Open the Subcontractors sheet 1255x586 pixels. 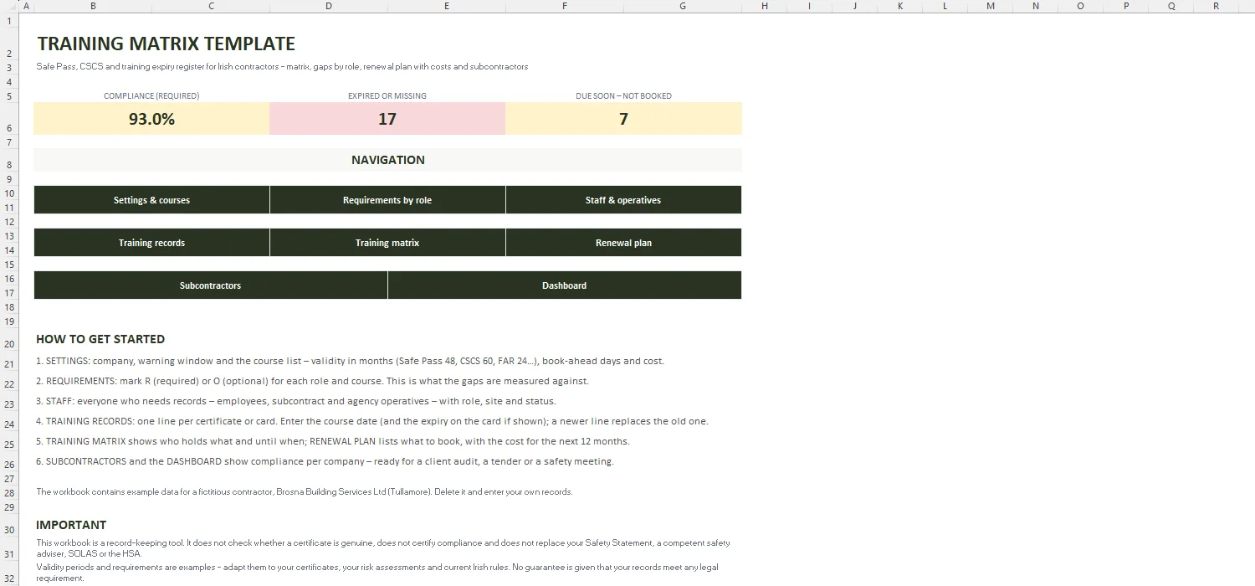coord(210,285)
